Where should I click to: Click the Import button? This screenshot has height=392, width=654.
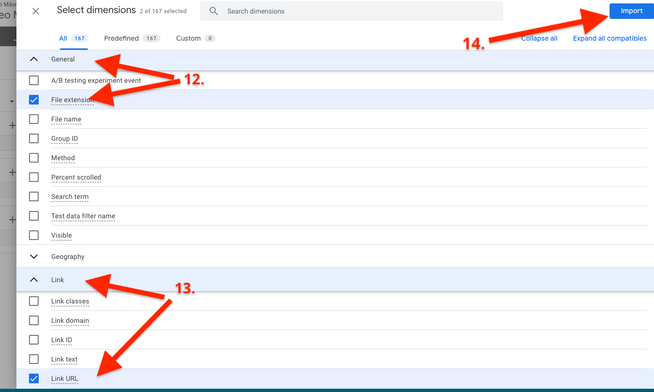[631, 11]
